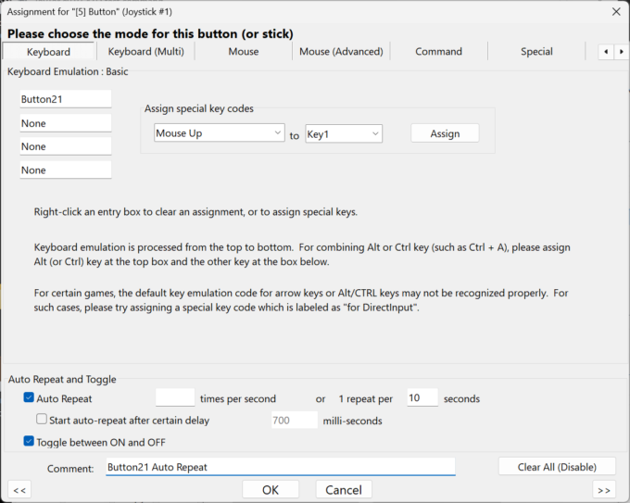630x503 pixels.
Task: Select the Mouse tab
Action: coord(244,52)
